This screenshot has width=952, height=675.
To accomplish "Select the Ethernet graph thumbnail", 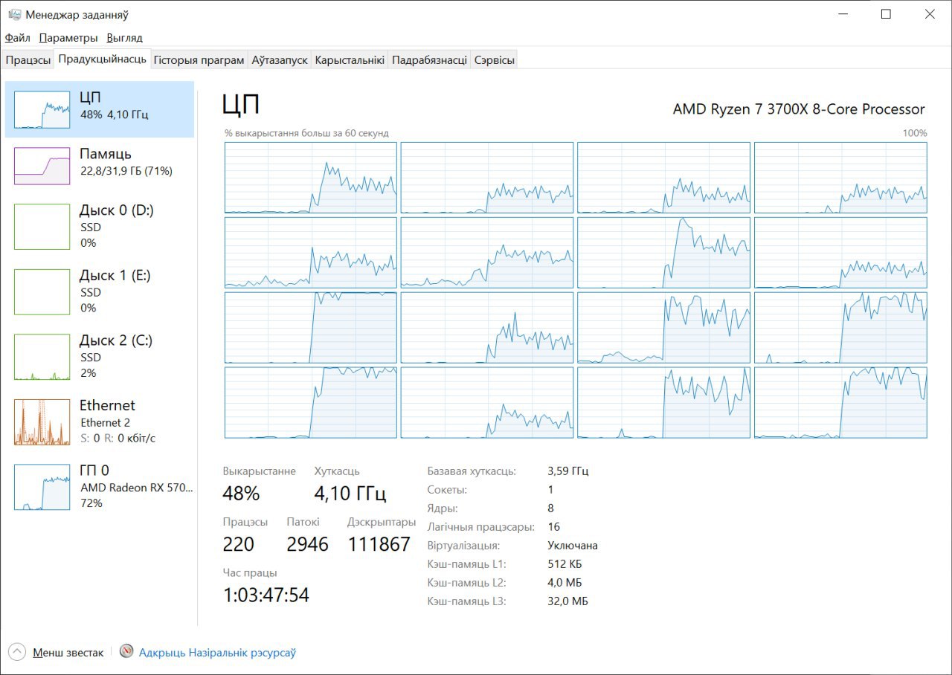I will [x=42, y=422].
